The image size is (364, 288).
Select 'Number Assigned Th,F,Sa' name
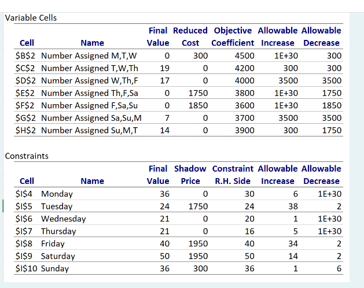click(90, 93)
